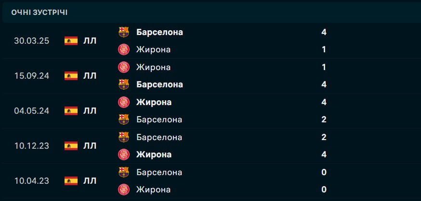
Task: Select bold Жирона team name in 04.05.24 match
Action: [x=154, y=102]
